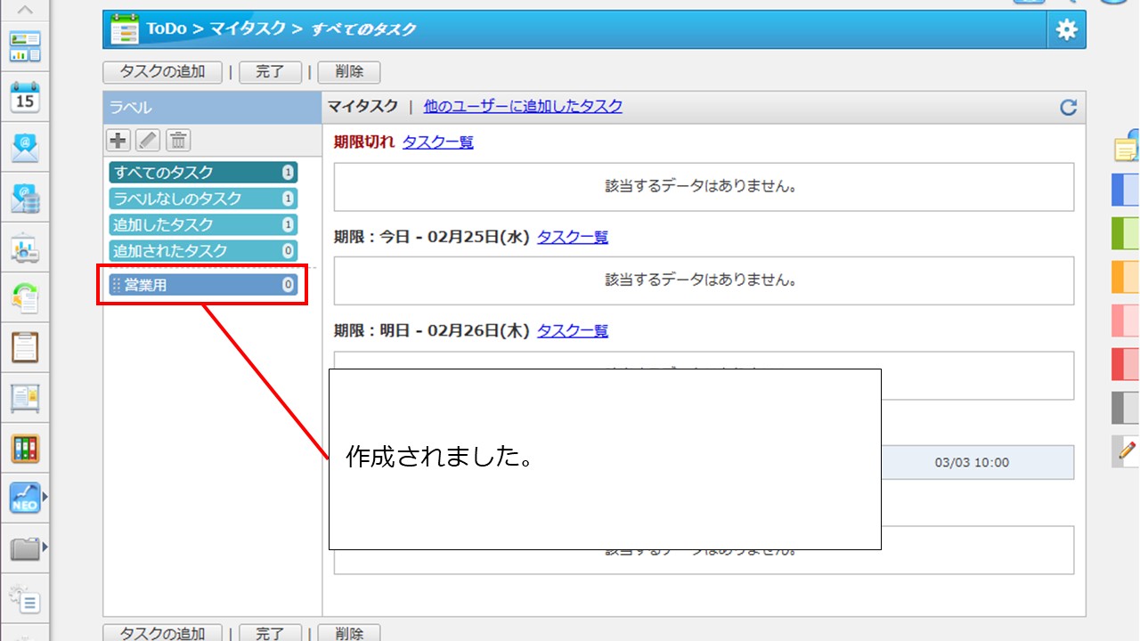Switch to the マイタスク tab

coord(362,107)
